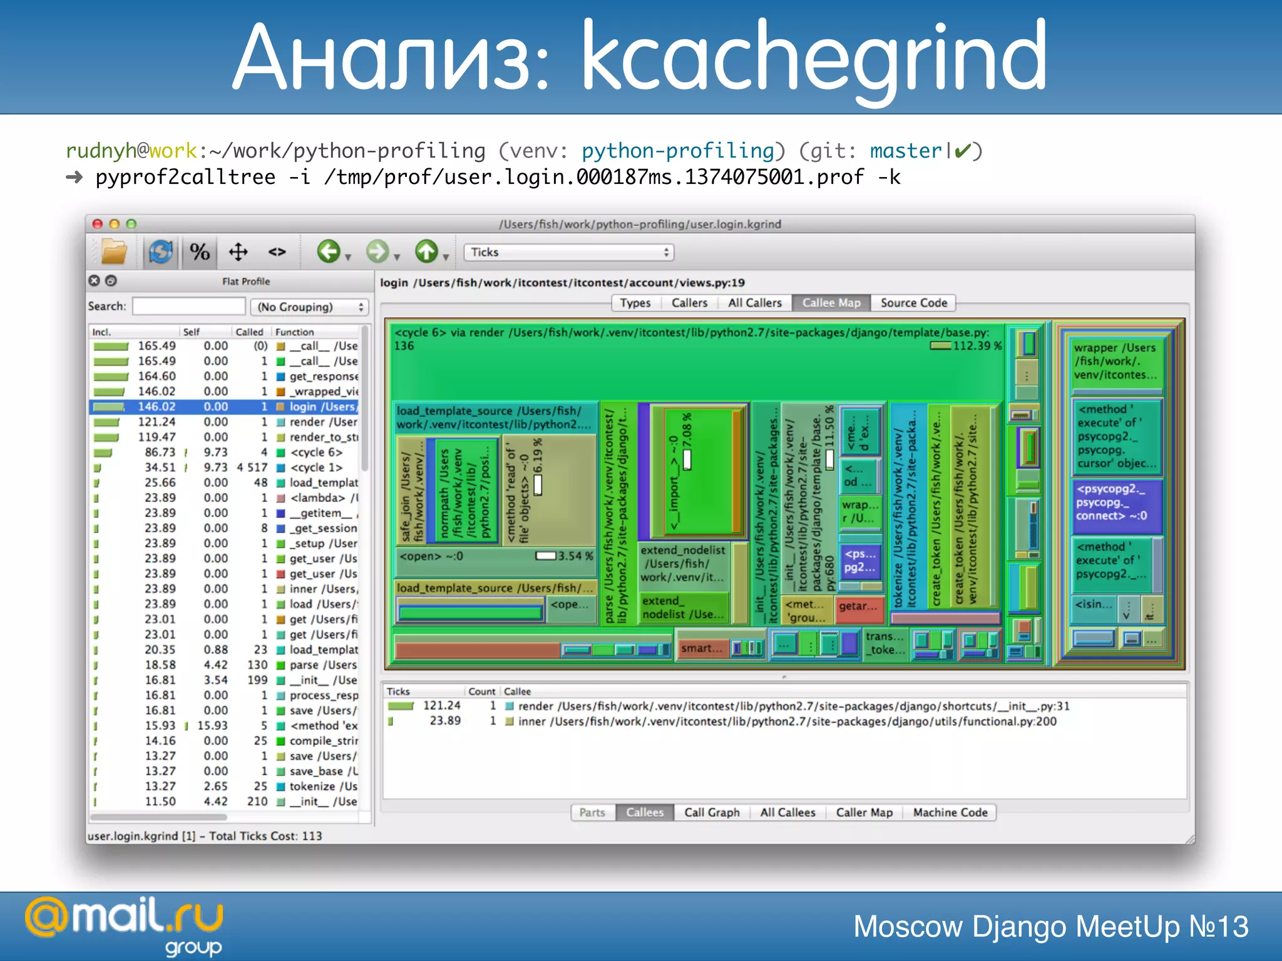Image resolution: width=1282 pixels, height=961 pixels.
Task: Select the render_to_str function row
Action: pyautogui.click(x=225, y=437)
